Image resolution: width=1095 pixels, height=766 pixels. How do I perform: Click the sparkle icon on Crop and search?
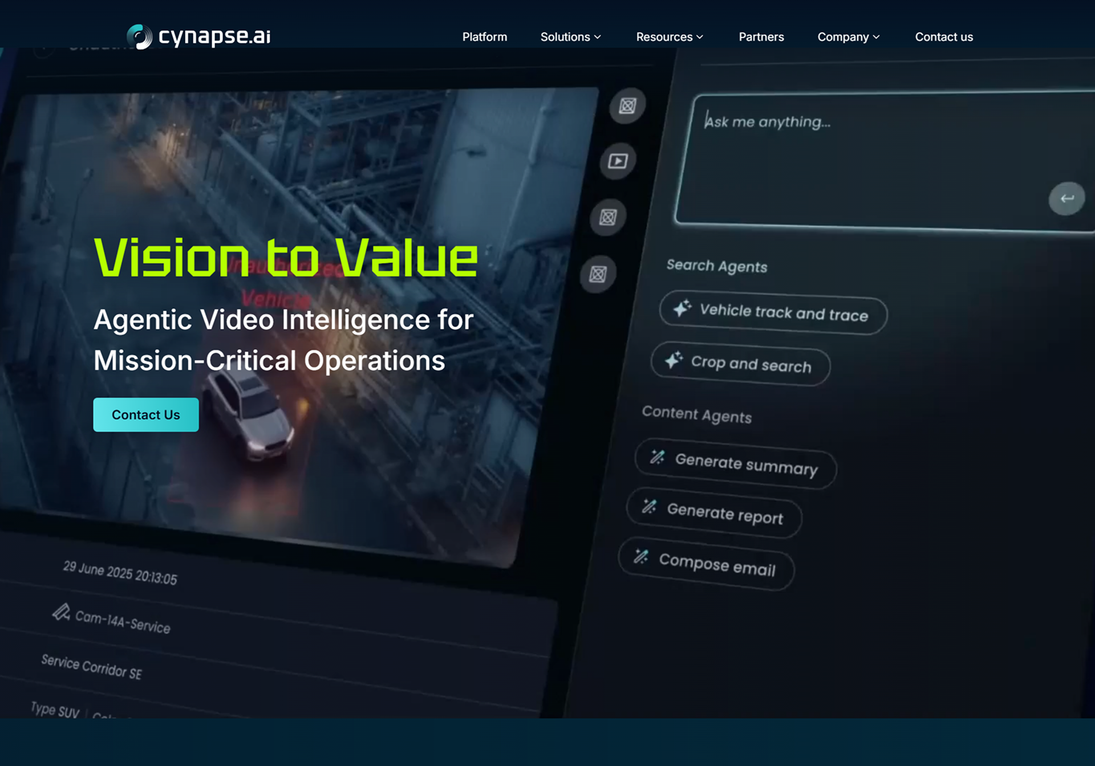click(x=674, y=360)
